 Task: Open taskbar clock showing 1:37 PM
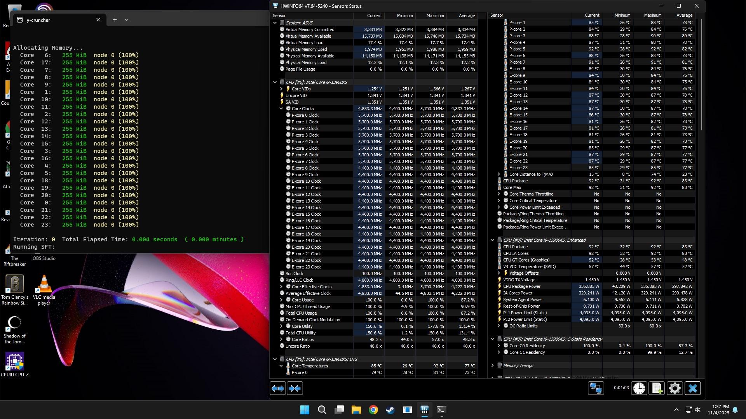point(718,410)
